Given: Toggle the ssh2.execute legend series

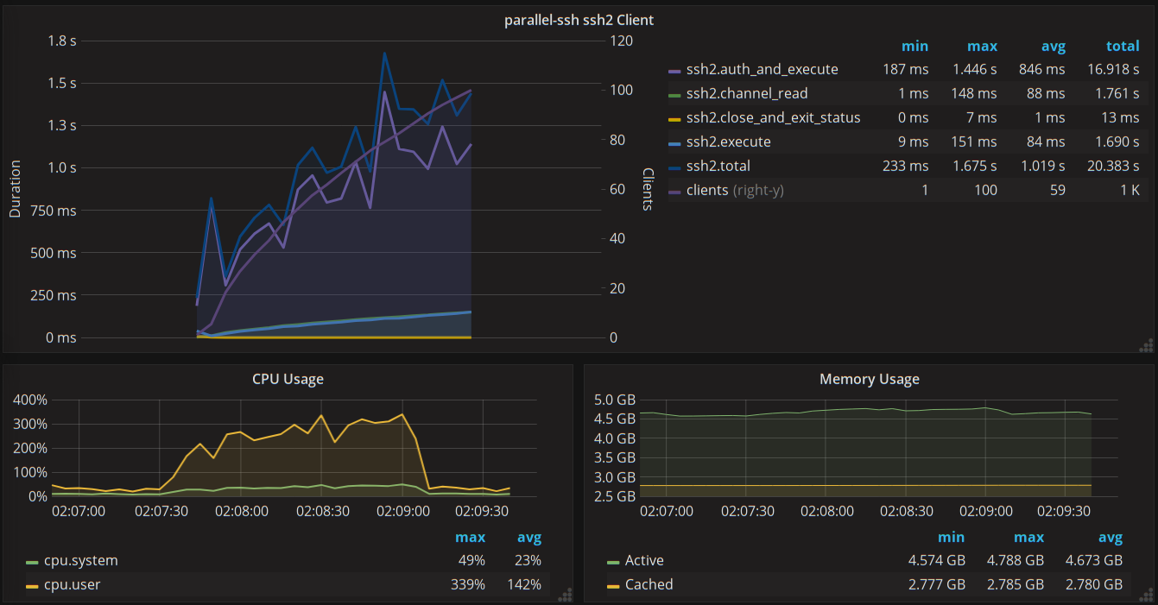Looking at the screenshot, I should (728, 142).
